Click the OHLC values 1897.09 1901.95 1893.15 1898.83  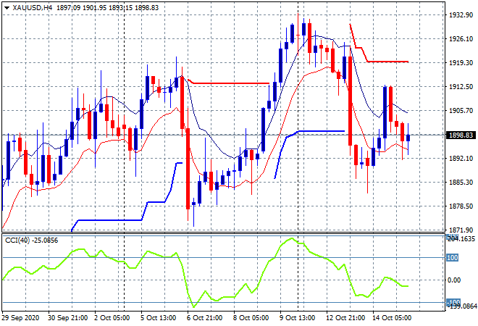107,8
